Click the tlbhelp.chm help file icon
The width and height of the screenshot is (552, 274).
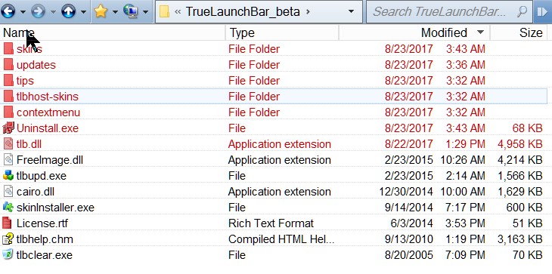(8, 239)
